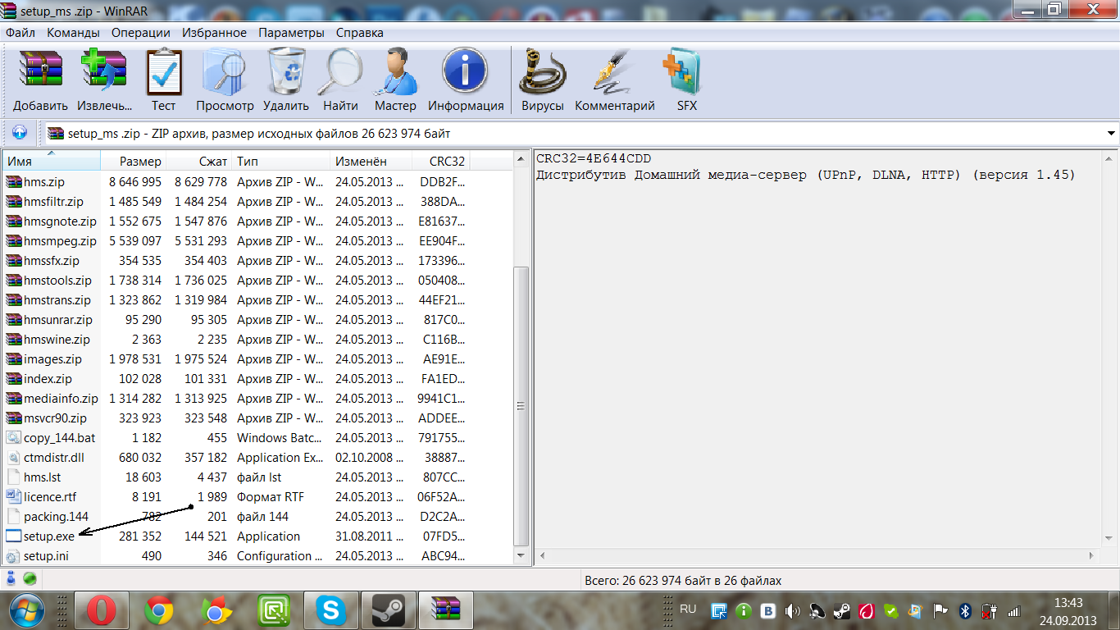This screenshot has height=630, width=1120.
Task: Open the Файл menu
Action: coord(20,33)
